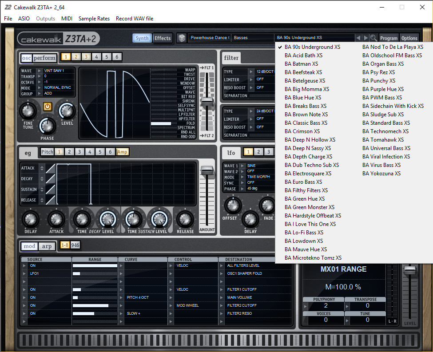Select the BA Acid Bath XS preset
Screen dimensions: 433x352
[303, 55]
